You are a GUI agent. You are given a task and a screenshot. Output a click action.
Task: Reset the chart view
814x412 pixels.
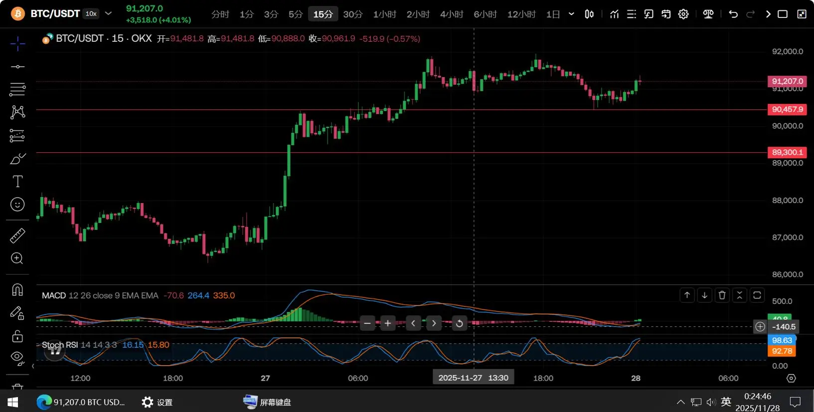pos(459,323)
